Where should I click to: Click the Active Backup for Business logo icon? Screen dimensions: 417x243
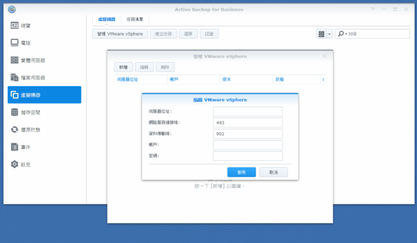point(12,9)
